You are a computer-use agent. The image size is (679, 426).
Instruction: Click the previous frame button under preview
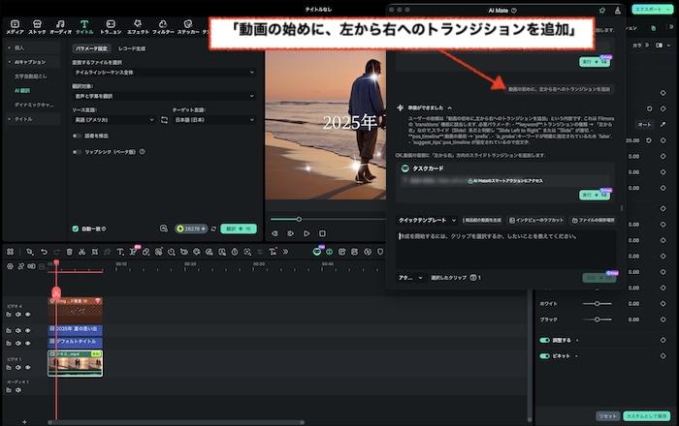point(275,233)
